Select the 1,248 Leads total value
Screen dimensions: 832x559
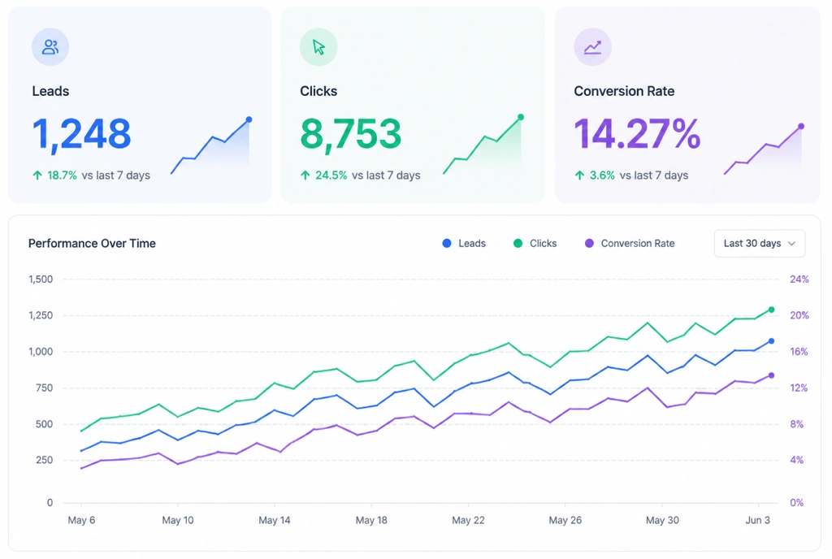(81, 133)
